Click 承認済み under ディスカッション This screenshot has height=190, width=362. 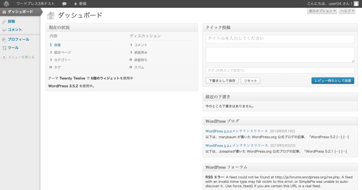[141, 52]
